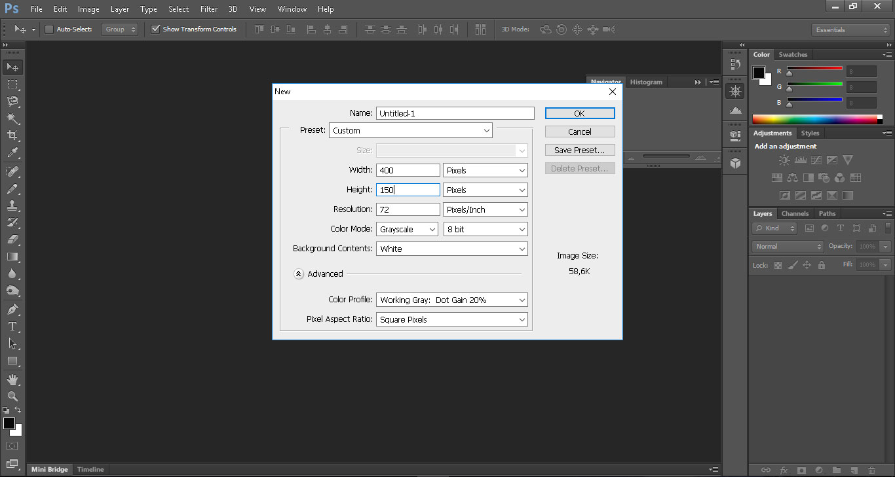895x477 pixels.
Task: Select the Magic Wand tool
Action: point(12,118)
